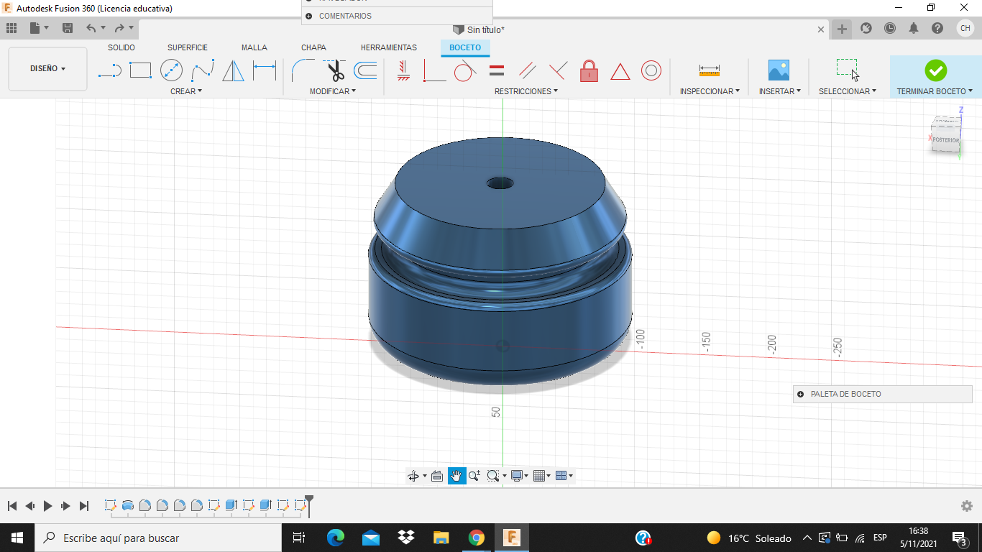Click the Terminar Boceto button

click(x=935, y=70)
